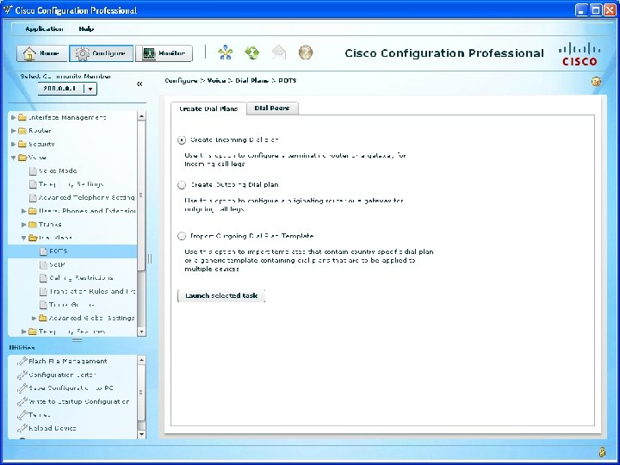Click the greyed envelope feedback toolbar icon
The height and width of the screenshot is (465, 620).
coord(279,53)
